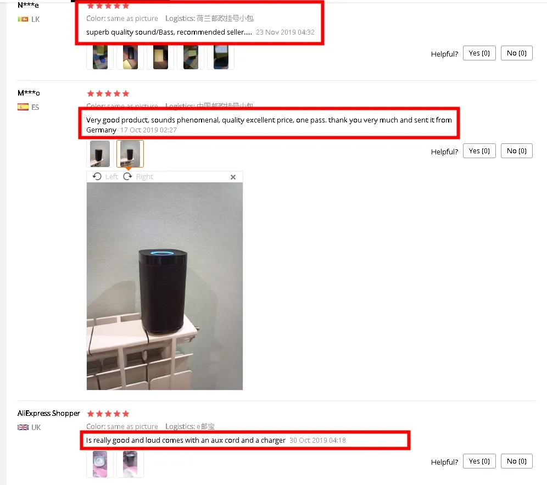Click the Spain flag icon beside ES
The width and height of the screenshot is (547, 485).
coord(23,107)
